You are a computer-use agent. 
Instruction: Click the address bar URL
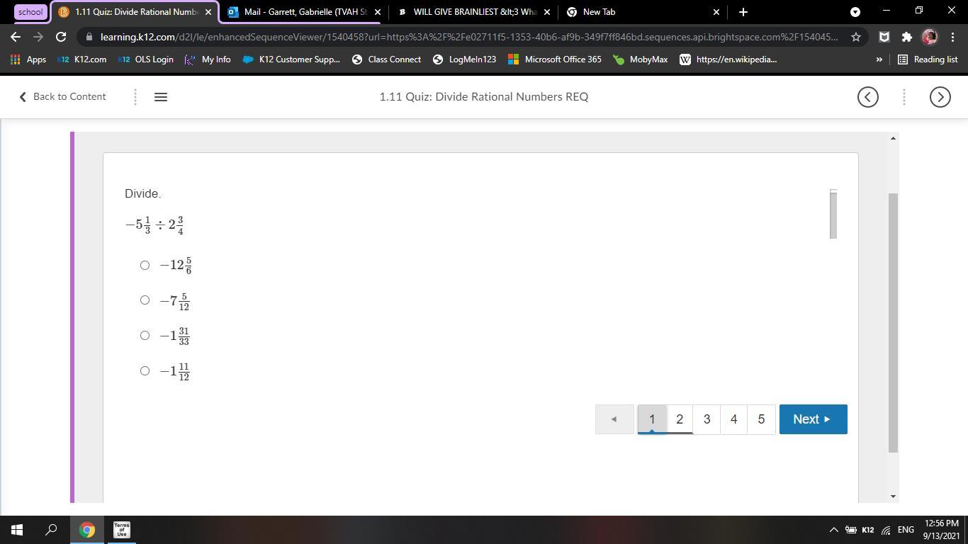[x=469, y=37]
